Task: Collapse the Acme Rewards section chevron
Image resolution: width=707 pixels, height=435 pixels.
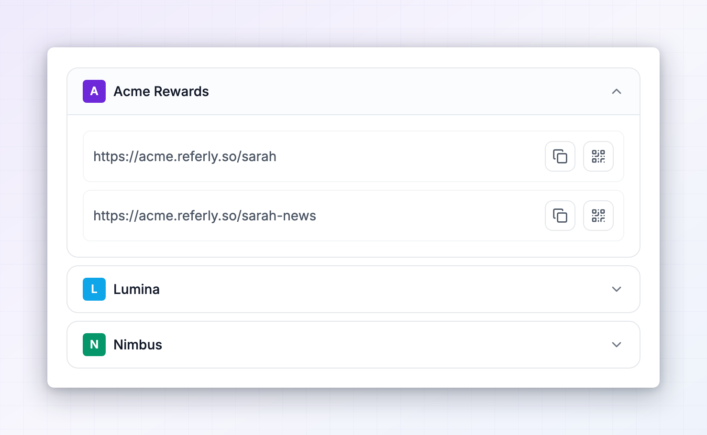Action: point(617,91)
